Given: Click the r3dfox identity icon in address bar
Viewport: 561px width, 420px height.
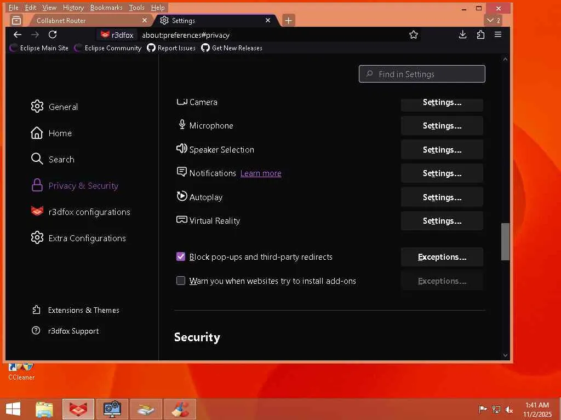Looking at the screenshot, I should pyautogui.click(x=117, y=35).
